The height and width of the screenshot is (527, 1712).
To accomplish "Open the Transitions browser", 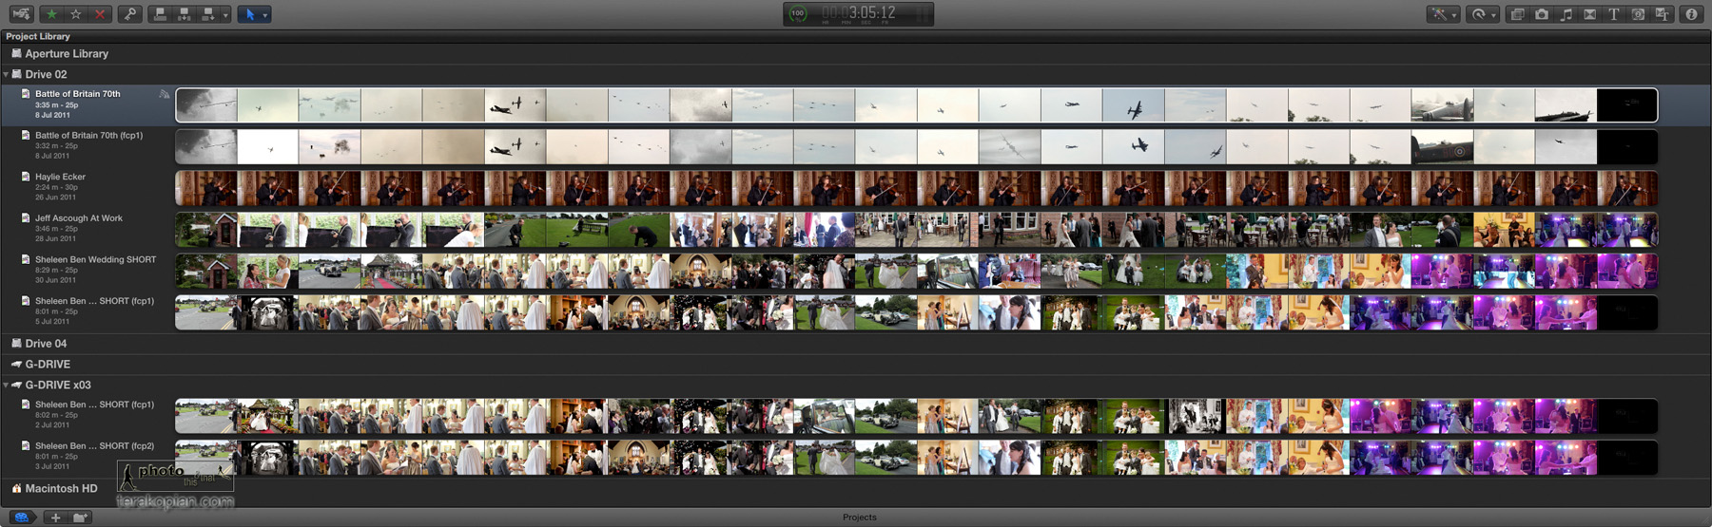I will click(x=1589, y=14).
